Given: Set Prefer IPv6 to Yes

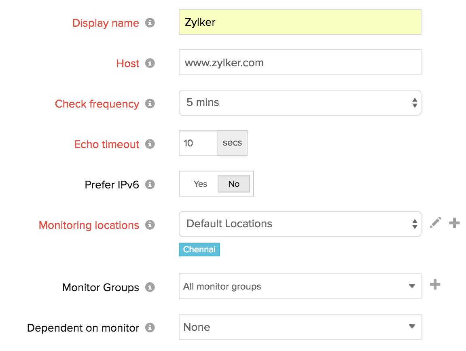Looking at the screenshot, I should tap(200, 184).
